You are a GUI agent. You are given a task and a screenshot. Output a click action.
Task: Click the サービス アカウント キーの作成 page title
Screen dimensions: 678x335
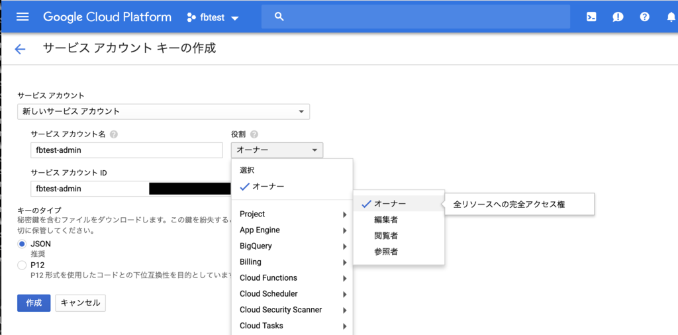(129, 48)
